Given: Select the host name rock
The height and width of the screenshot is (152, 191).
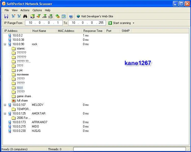Looking at the screenshot, I should tap(34, 44).
